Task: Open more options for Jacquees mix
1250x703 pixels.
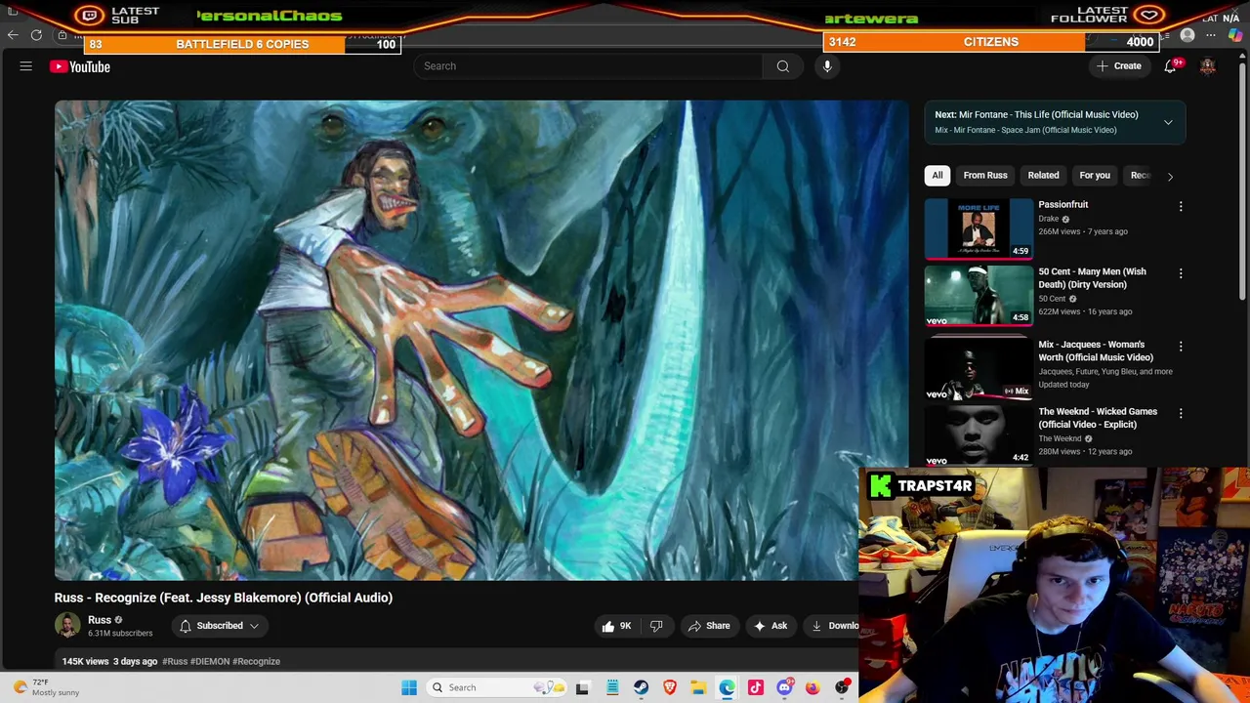Action: coord(1181,347)
